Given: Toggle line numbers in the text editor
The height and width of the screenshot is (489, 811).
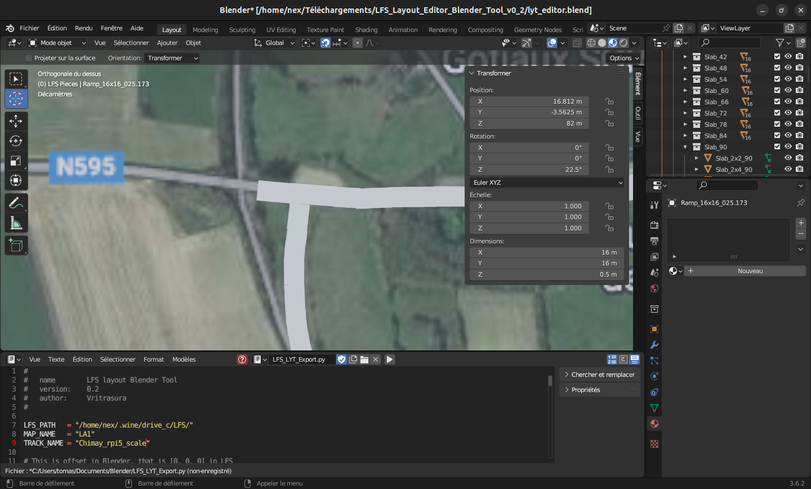Looking at the screenshot, I should coord(612,359).
